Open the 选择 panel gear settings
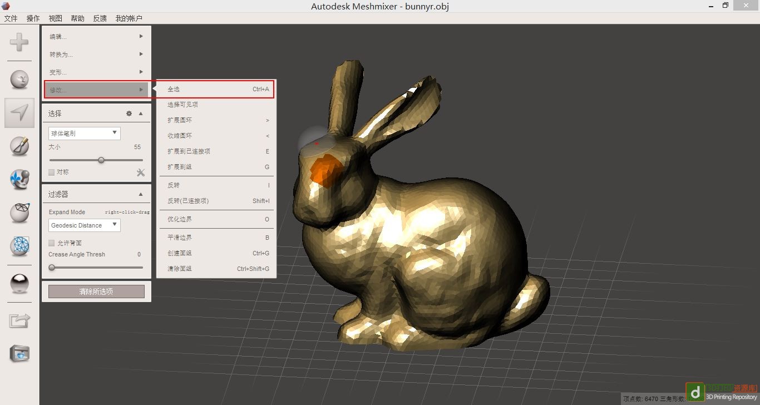Image resolution: width=760 pixels, height=405 pixels. [129, 113]
